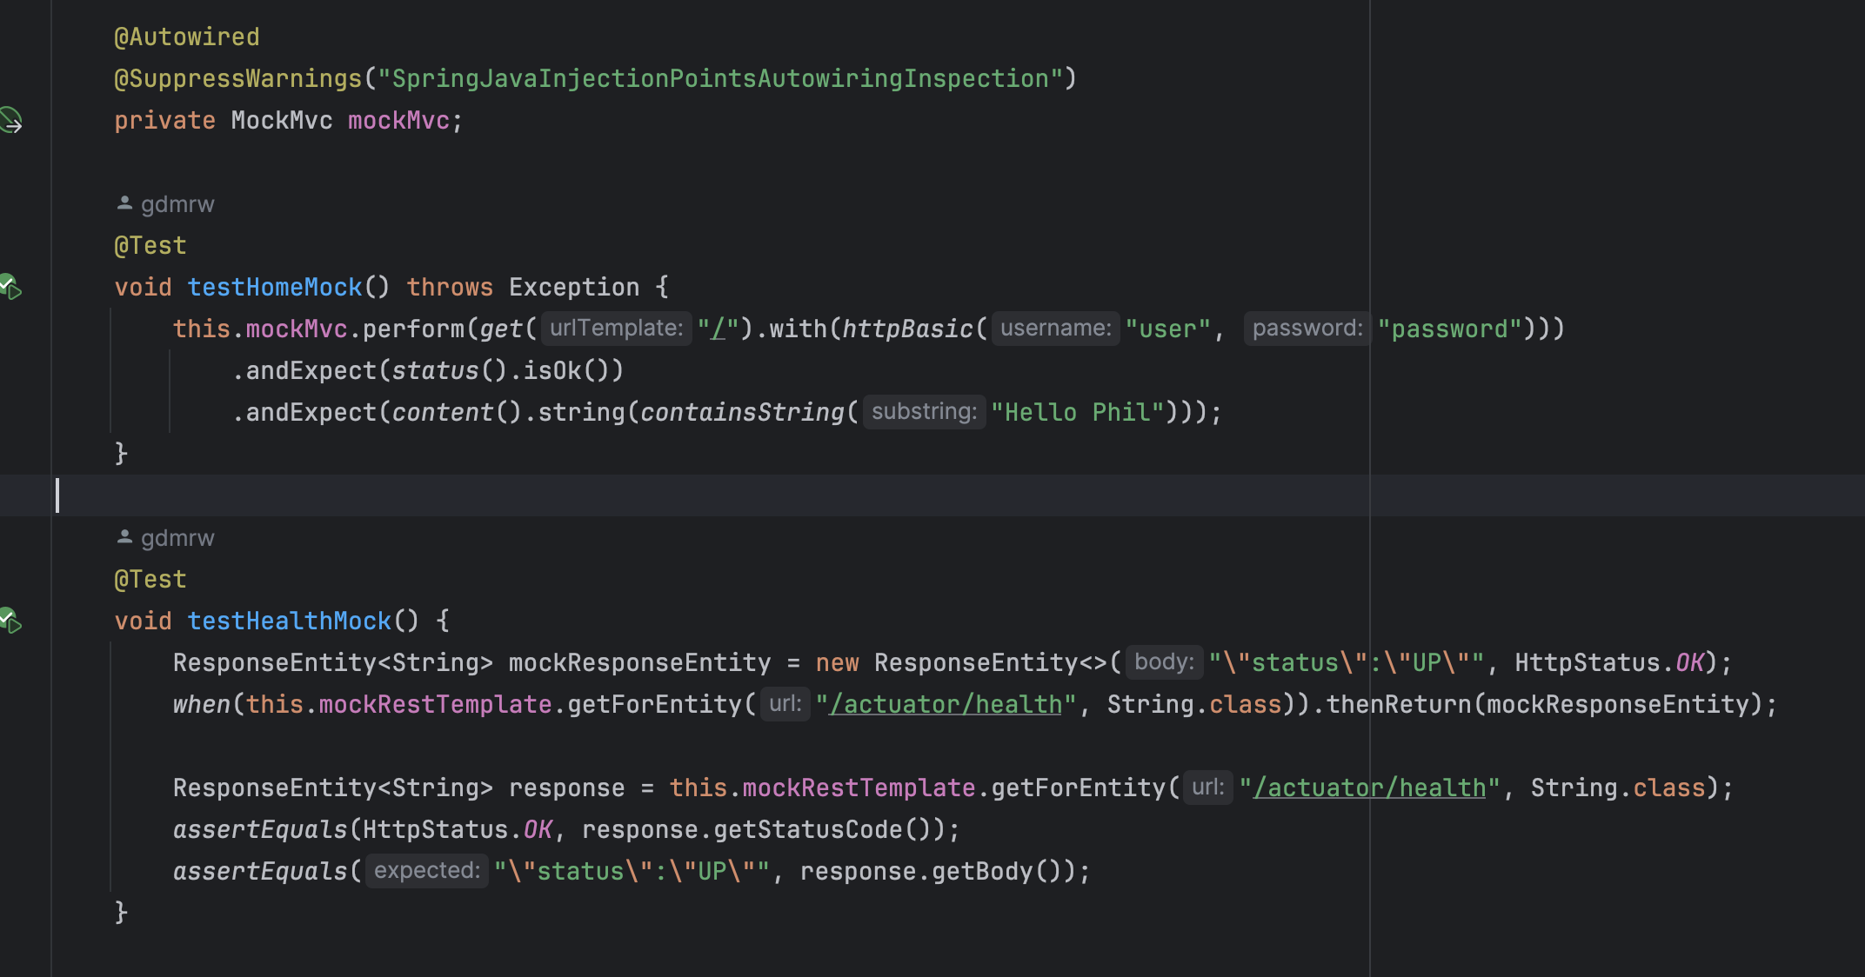This screenshot has height=977, width=1865.
Task: Click the gdmrw author icon above testHealthMock
Action: [x=124, y=537]
